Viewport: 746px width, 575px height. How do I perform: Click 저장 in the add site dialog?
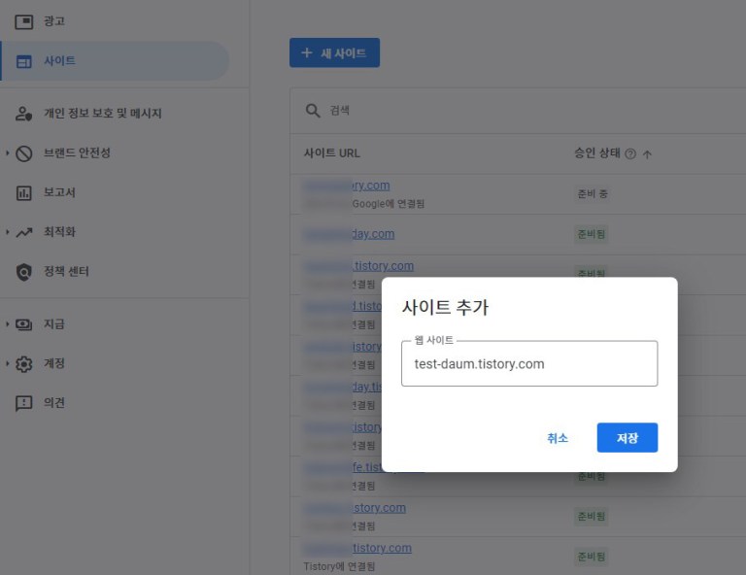[627, 437]
